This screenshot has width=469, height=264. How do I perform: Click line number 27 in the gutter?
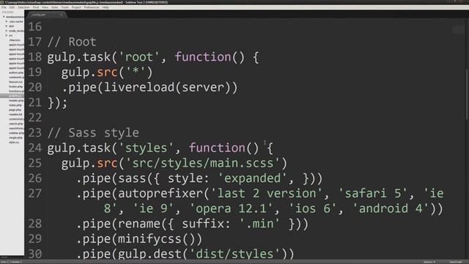coord(34,193)
